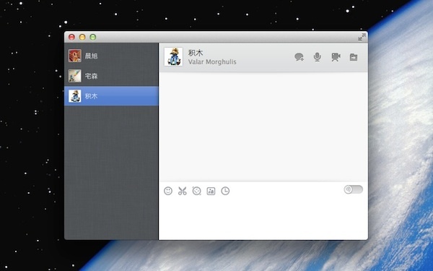Click the 宅森 avatar thumbnail in sidebar

coord(75,76)
